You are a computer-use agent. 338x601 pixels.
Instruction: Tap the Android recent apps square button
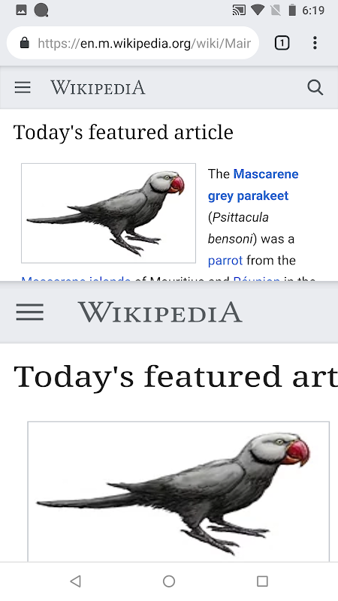coord(262,581)
